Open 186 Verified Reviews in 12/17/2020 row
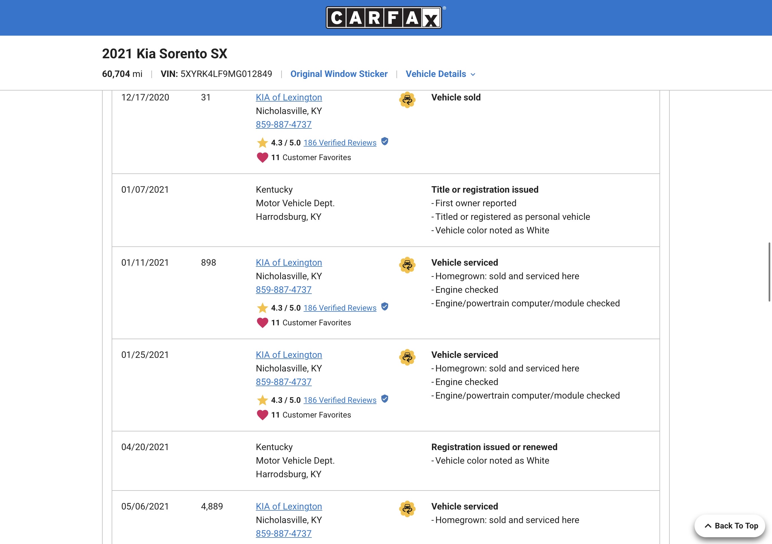Viewport: 772px width, 544px height. click(x=340, y=143)
